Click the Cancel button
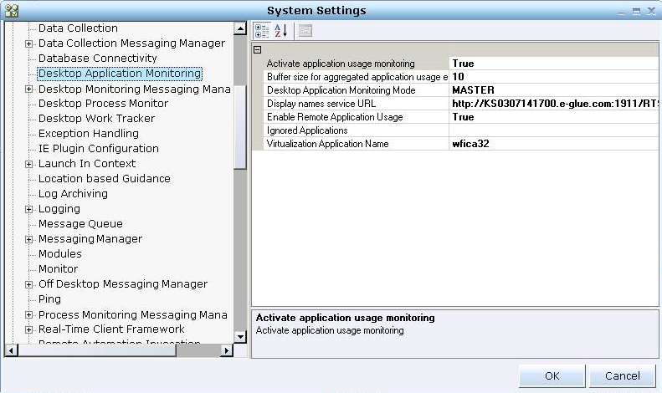Screen dimensions: 662x393 point(622,376)
